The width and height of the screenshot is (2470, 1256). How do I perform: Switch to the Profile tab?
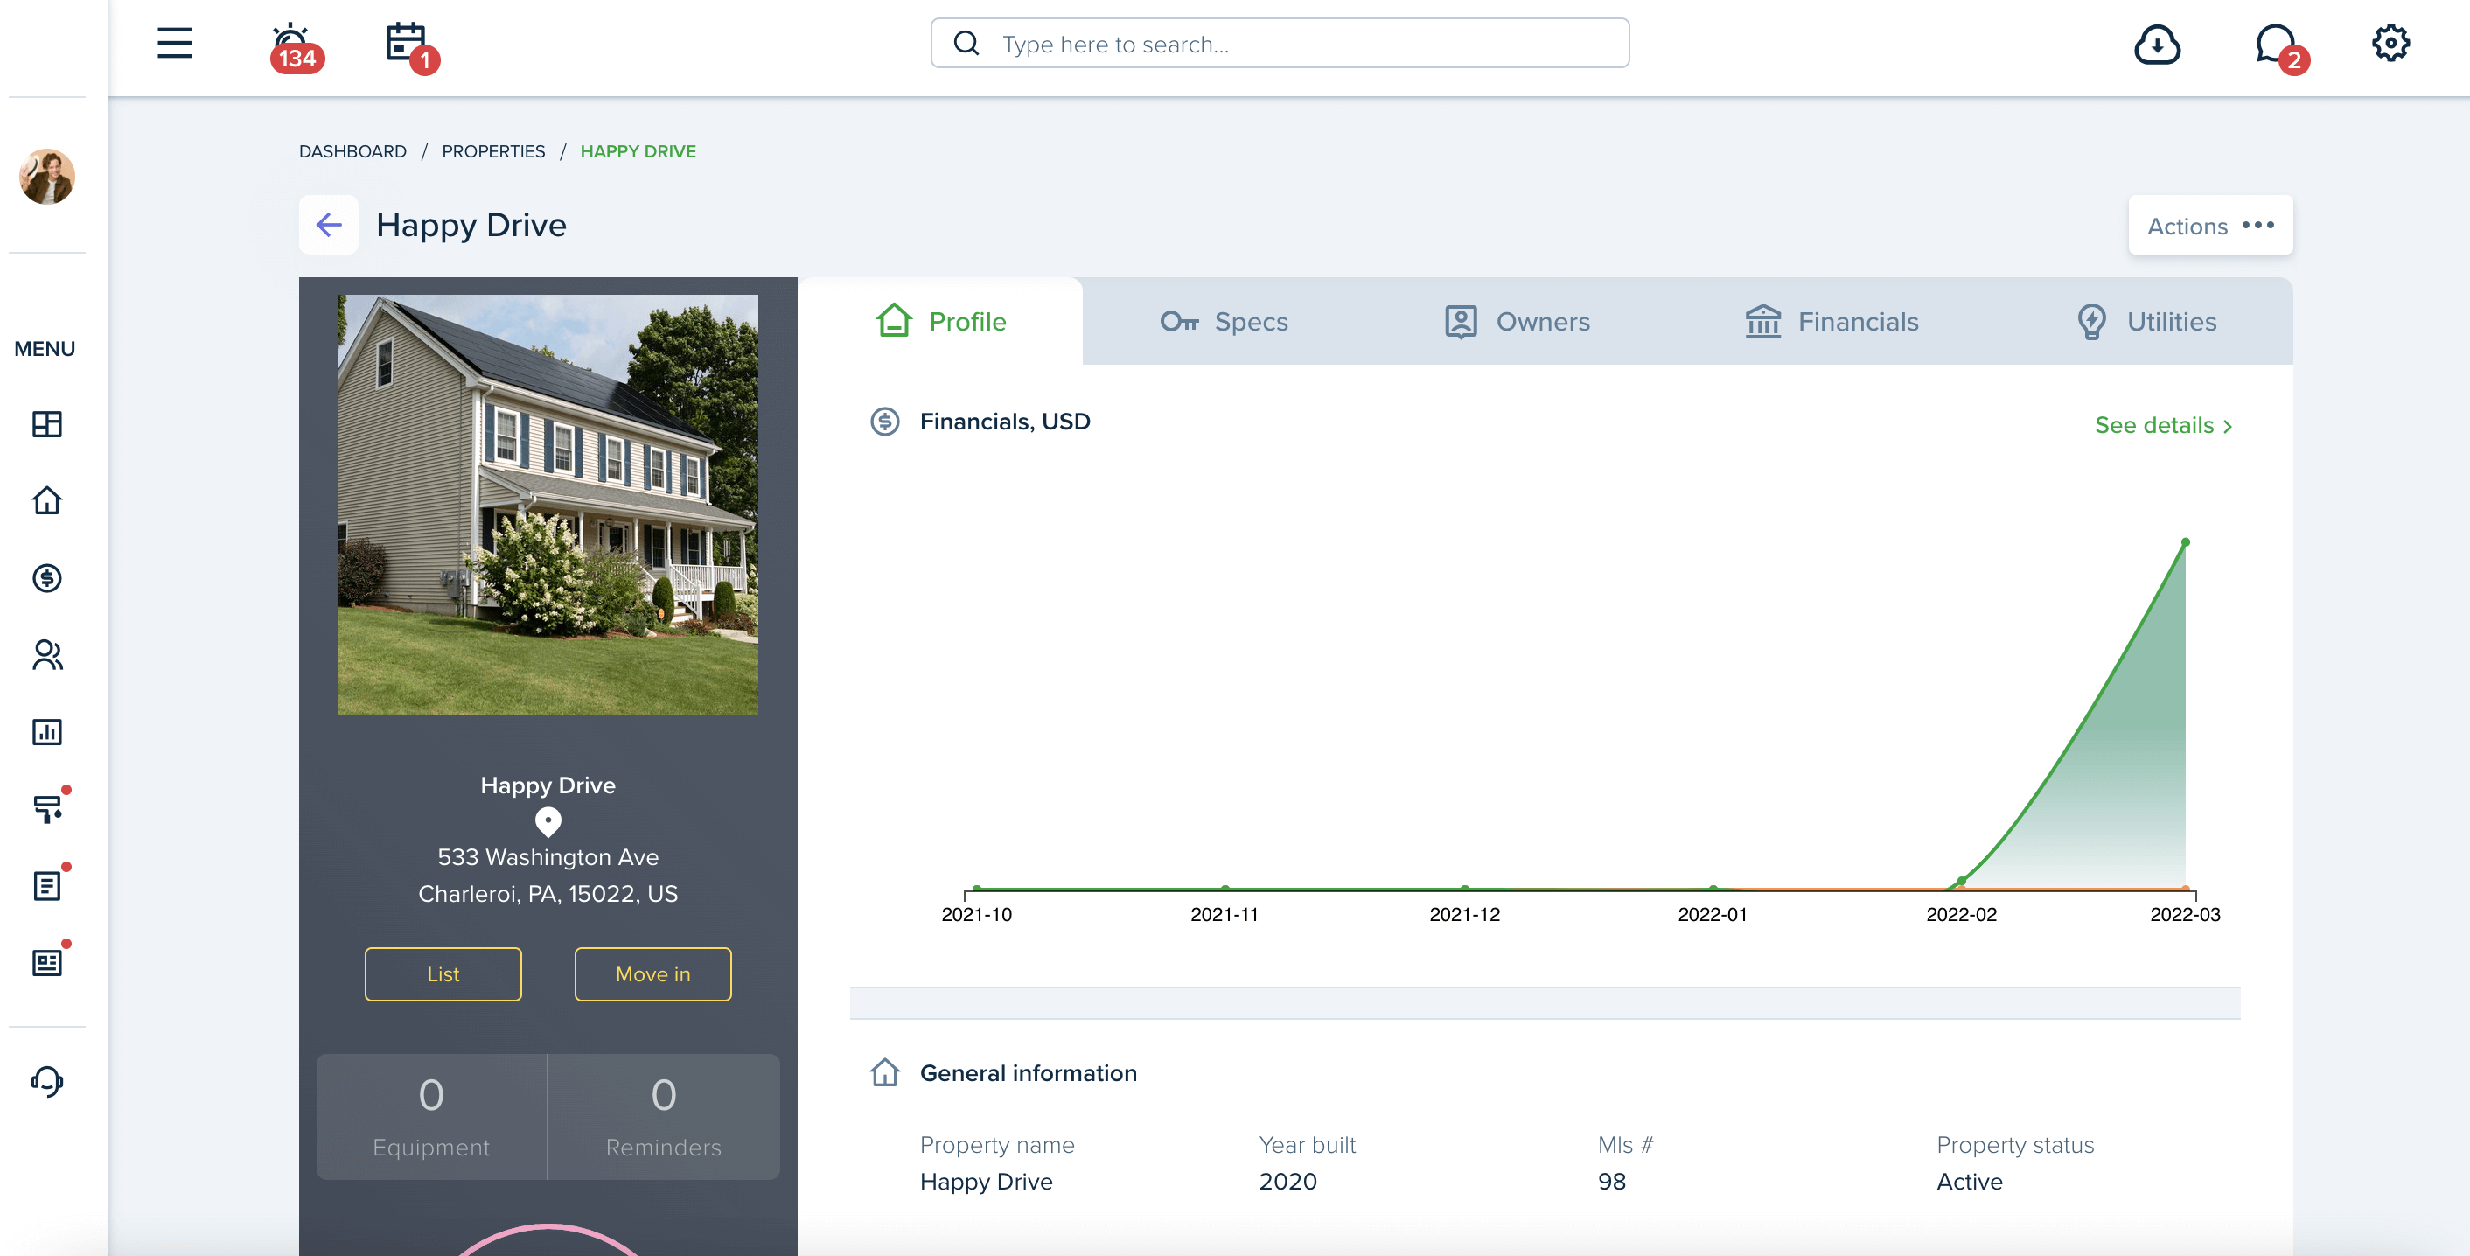click(x=940, y=321)
